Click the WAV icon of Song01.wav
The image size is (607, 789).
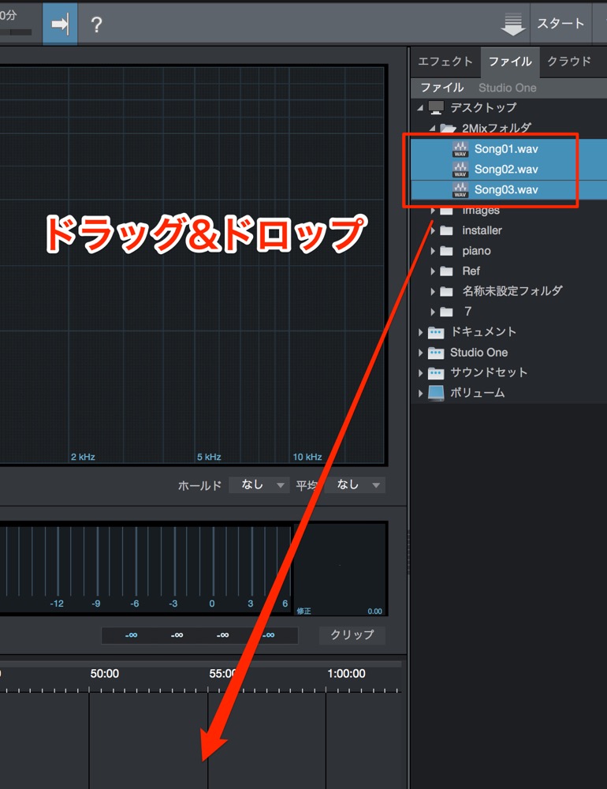click(x=460, y=149)
